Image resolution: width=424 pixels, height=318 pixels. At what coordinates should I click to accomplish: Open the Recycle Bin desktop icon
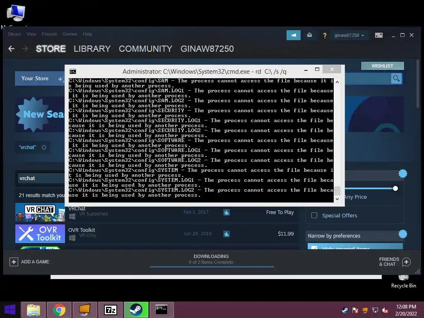[403, 282]
